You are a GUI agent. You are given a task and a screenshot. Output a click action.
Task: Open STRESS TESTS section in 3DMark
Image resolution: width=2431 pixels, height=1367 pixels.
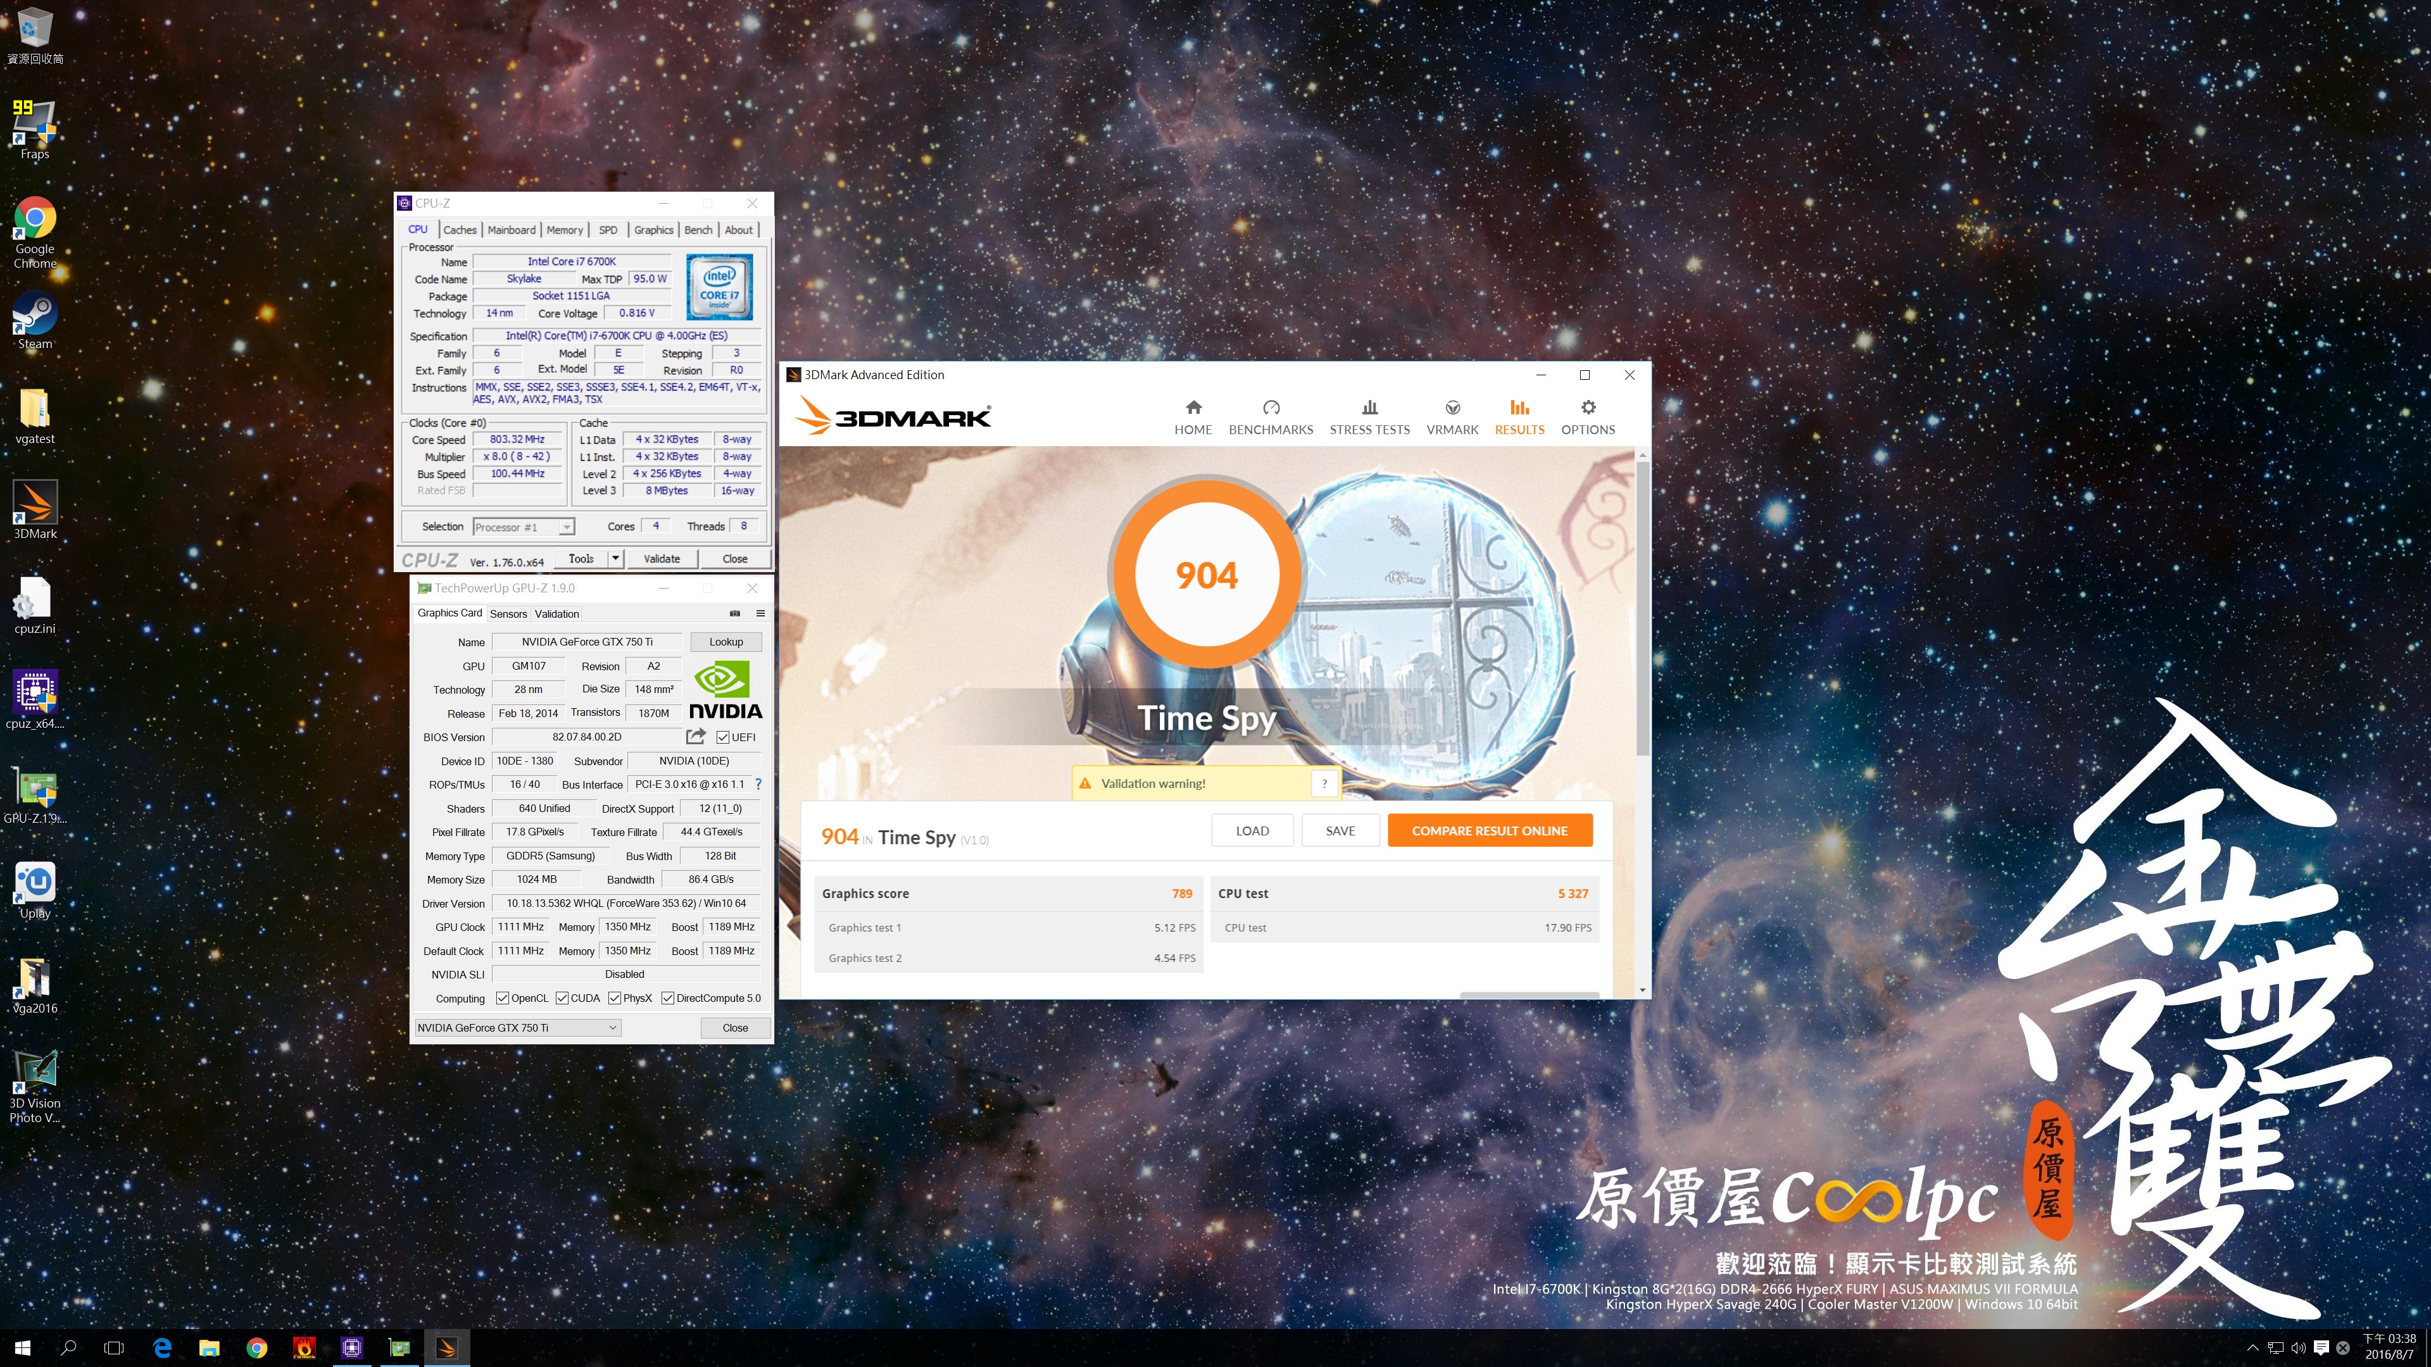point(1369,417)
